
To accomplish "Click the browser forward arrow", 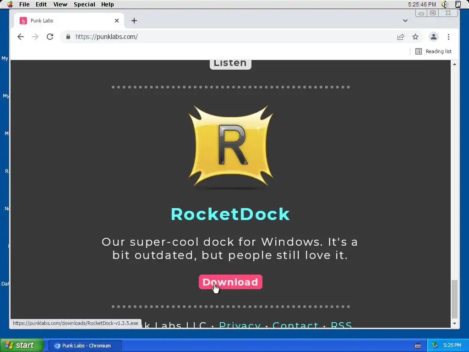I will tap(35, 37).
